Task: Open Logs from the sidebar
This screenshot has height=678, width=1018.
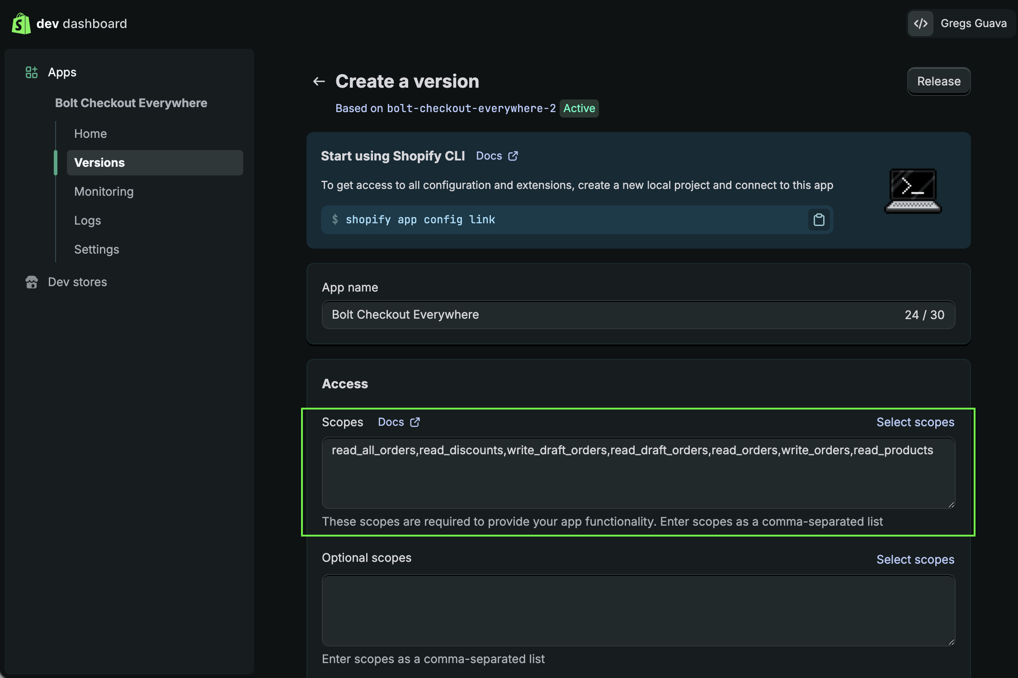Action: click(88, 221)
